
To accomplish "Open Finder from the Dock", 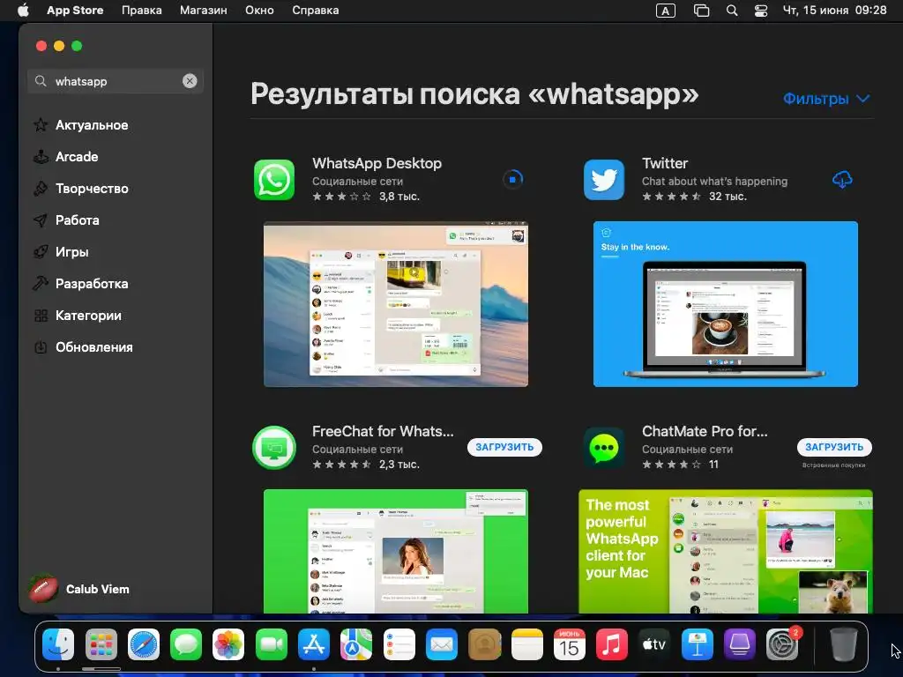I will 58,644.
